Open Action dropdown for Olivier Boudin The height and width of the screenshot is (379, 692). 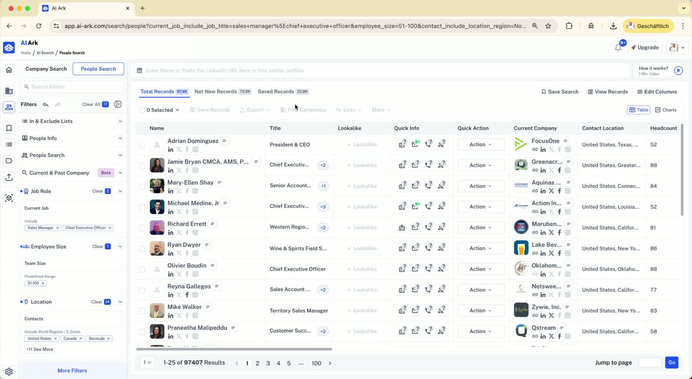[481, 269]
